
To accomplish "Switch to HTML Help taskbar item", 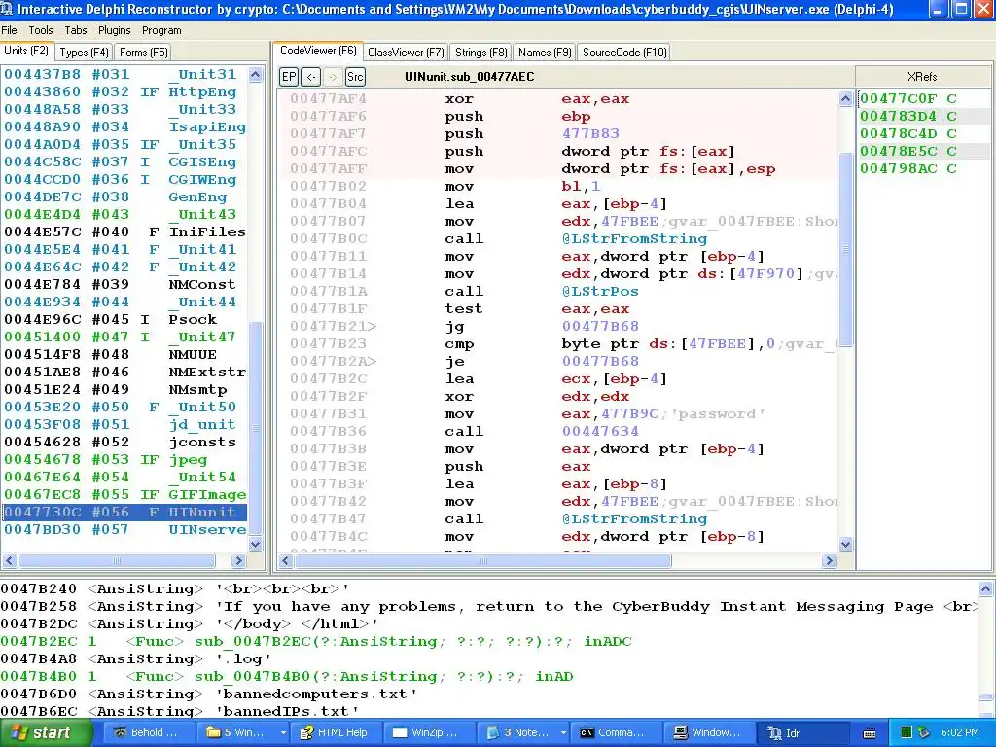I will (x=338, y=733).
